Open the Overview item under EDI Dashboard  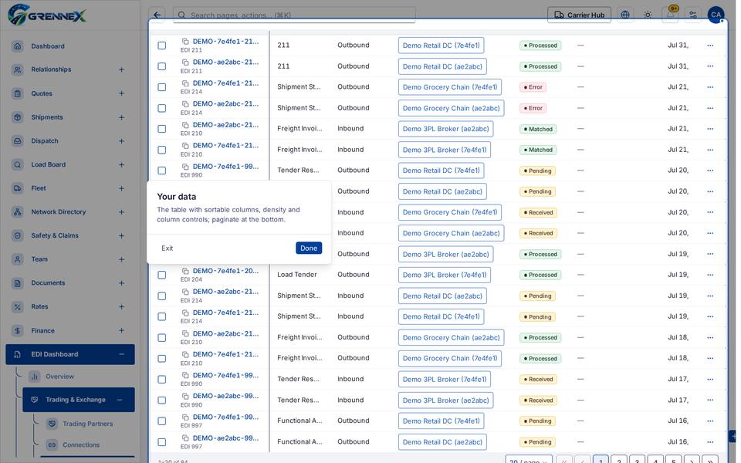[59, 377]
